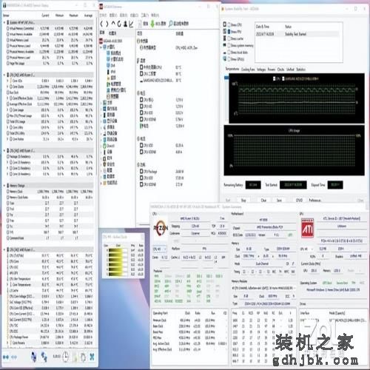Switch to Cooling Fans tab

[x=248, y=70]
